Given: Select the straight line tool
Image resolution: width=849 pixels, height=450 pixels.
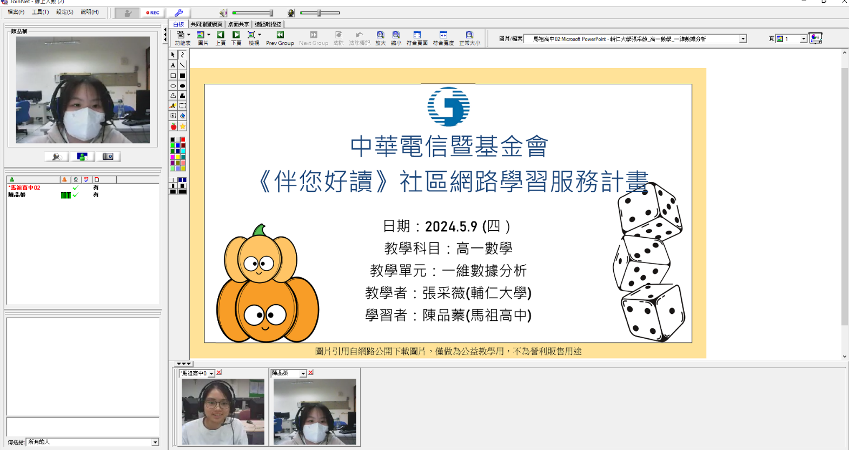Looking at the screenshot, I should pyautogui.click(x=183, y=65).
